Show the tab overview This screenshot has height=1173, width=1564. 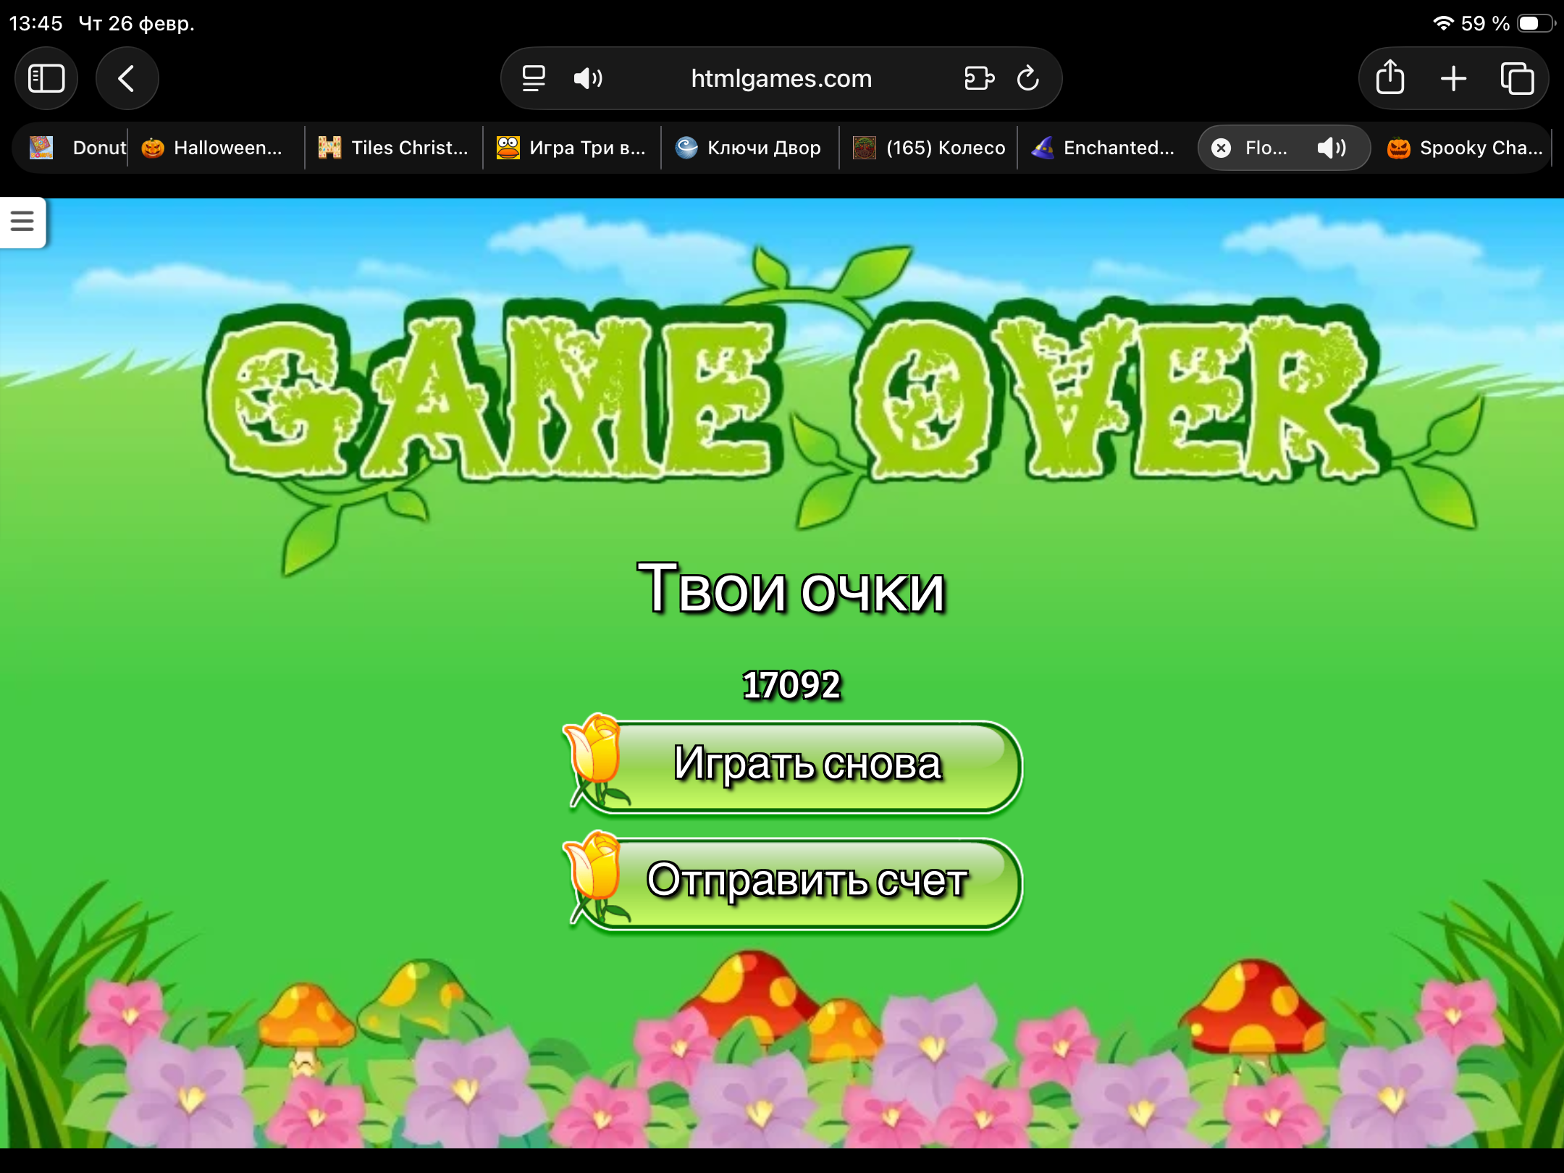click(x=1517, y=78)
